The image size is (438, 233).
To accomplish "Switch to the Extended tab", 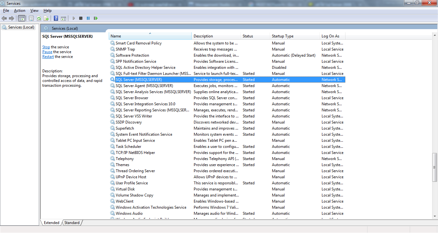I will [51, 222].
